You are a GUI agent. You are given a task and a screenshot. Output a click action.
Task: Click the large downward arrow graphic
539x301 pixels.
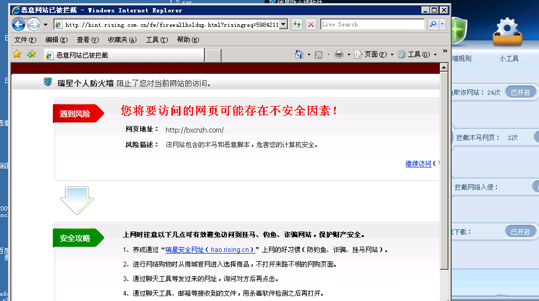pyautogui.click(x=77, y=200)
